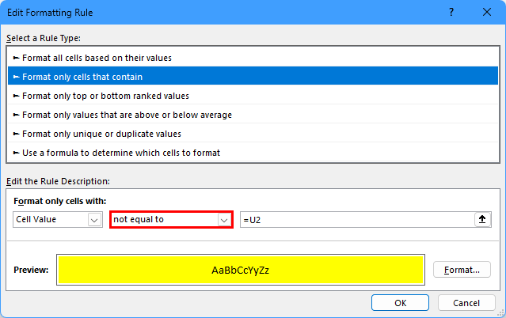
Task: Expand the 'not equal to' operator dropdown
Action: click(x=171, y=220)
